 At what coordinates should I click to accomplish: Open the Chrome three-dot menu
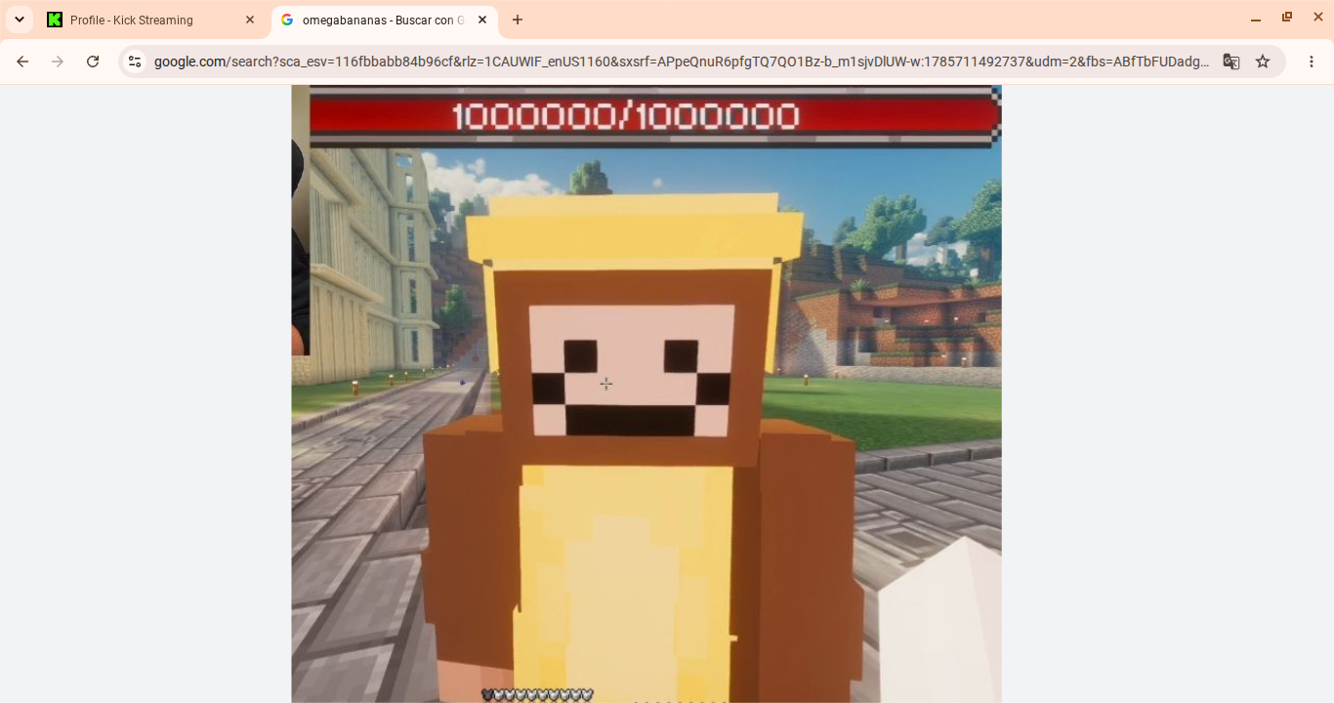coord(1312,62)
